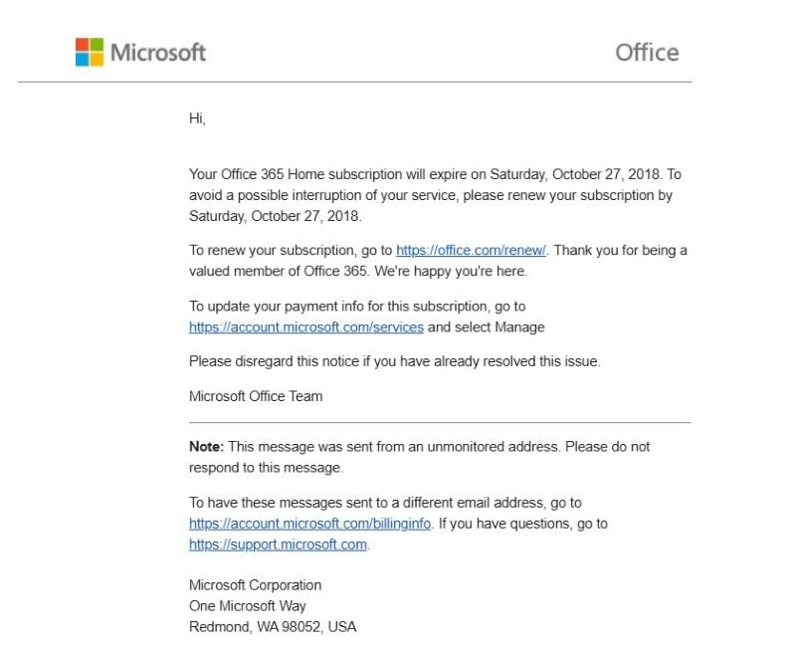This screenshot has width=796, height=647.
Task: Follow the account.microsoft.com/billinginfo link
Action: coord(310,523)
